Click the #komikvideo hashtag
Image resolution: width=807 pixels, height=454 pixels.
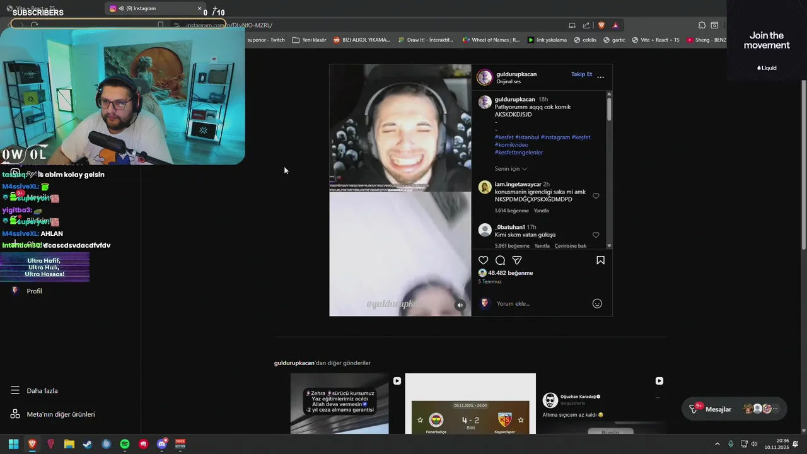coord(511,145)
